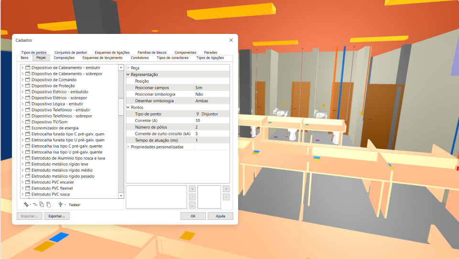
Task: Click folder icon of Dispositivo TV/Som
Action: [x=28, y=122]
